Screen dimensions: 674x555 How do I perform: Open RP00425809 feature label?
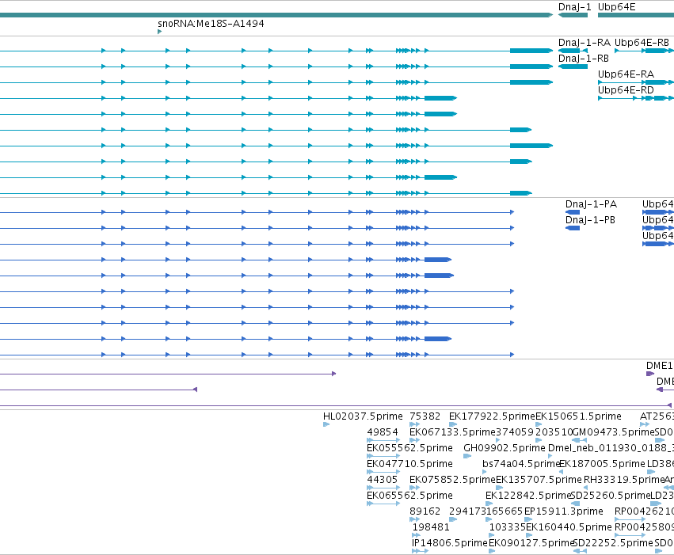pyautogui.click(x=645, y=527)
